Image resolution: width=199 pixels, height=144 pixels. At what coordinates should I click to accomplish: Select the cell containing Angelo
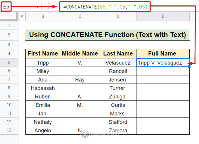point(43,130)
